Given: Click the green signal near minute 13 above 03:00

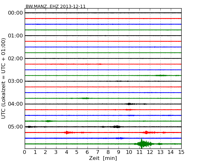Looking at the screenshot, I should [x=161, y=75].
